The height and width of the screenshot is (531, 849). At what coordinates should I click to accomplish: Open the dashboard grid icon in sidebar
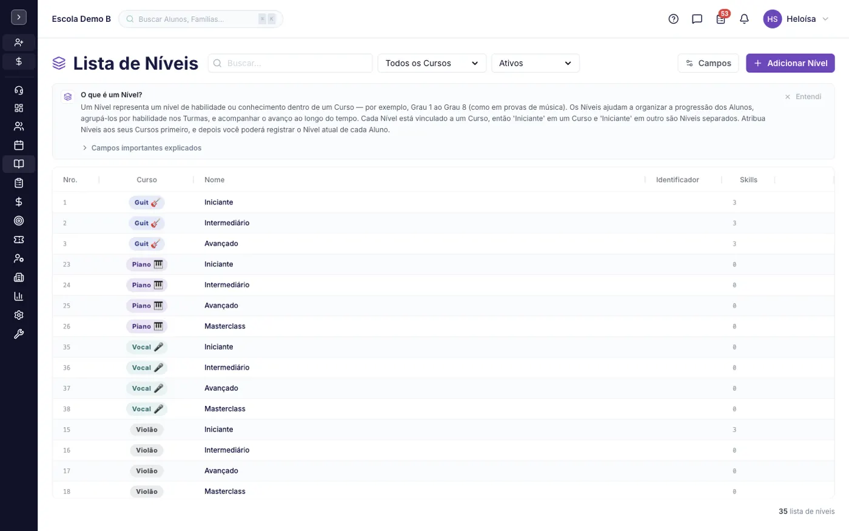point(19,108)
